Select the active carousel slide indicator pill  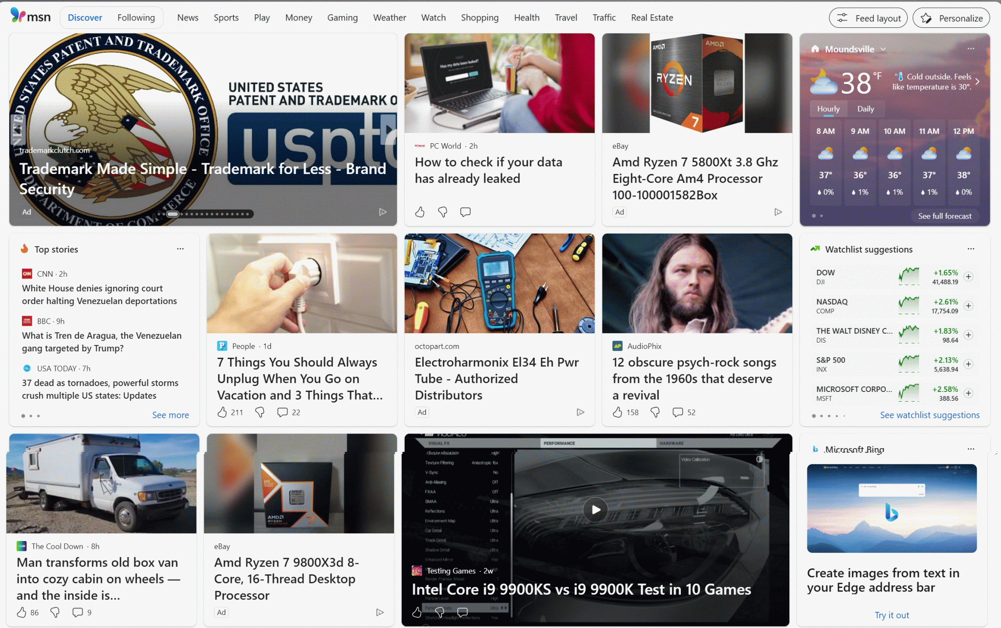coord(173,214)
